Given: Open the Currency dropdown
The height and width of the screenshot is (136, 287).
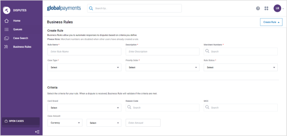Looking at the screenshot, I should tap(65, 123).
